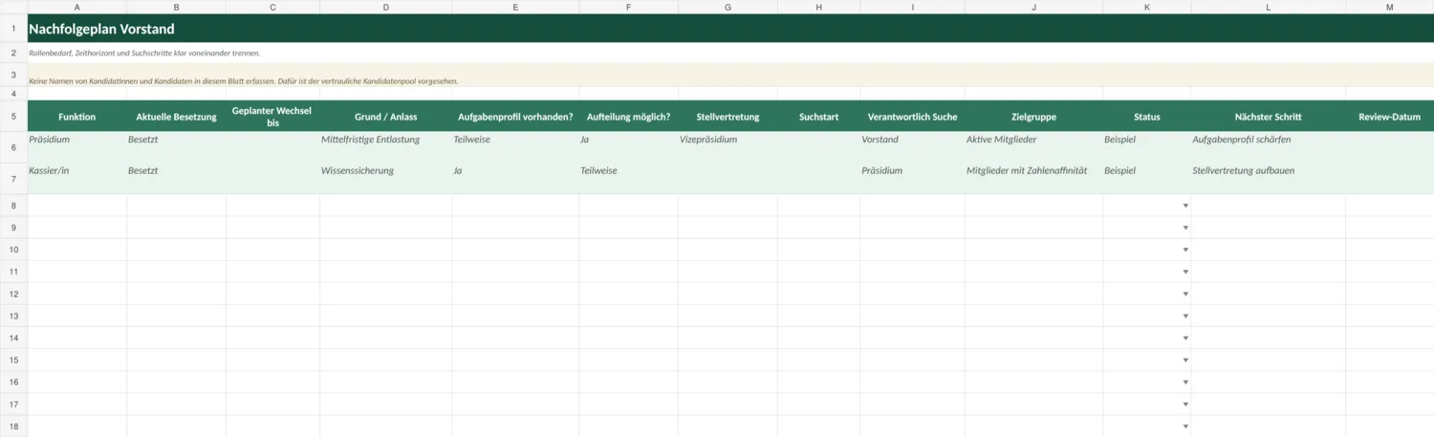Select column M header
Image resolution: width=1434 pixels, height=437 pixels.
point(1389,7)
